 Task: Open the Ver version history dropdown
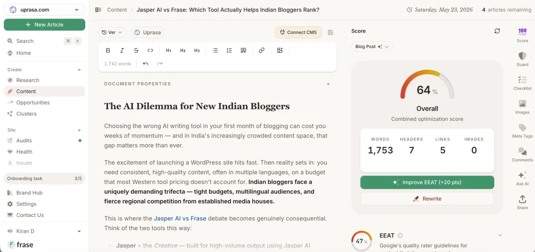tap(112, 32)
